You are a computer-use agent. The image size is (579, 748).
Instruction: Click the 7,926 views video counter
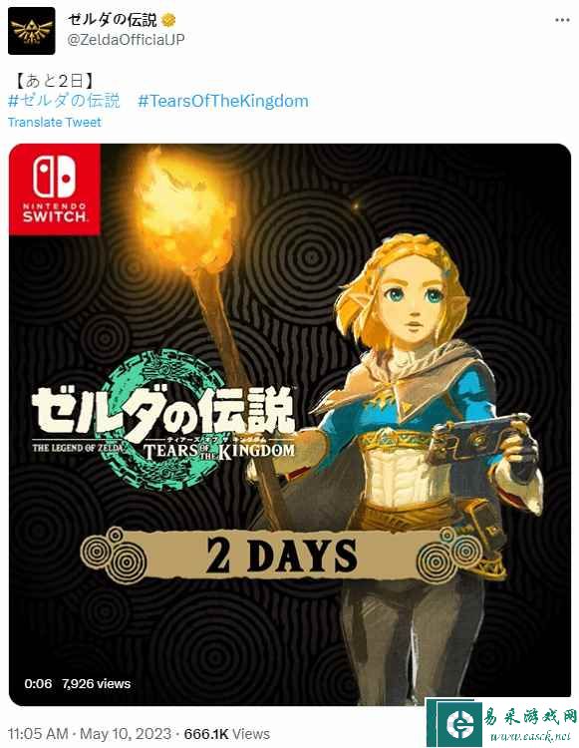96,683
